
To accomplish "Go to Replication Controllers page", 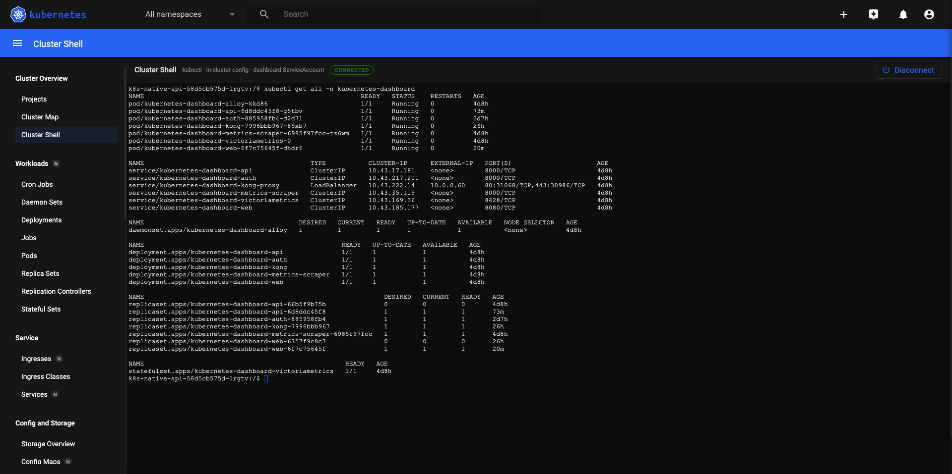I will [56, 291].
